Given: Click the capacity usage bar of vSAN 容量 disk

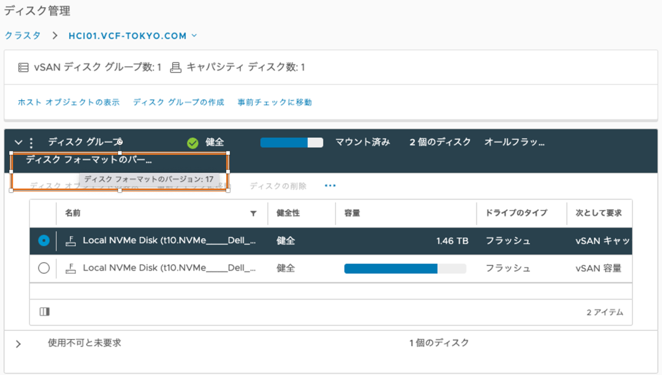Looking at the screenshot, I should pyautogui.click(x=405, y=269).
